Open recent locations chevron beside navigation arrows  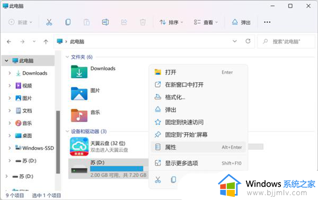click(x=34, y=41)
